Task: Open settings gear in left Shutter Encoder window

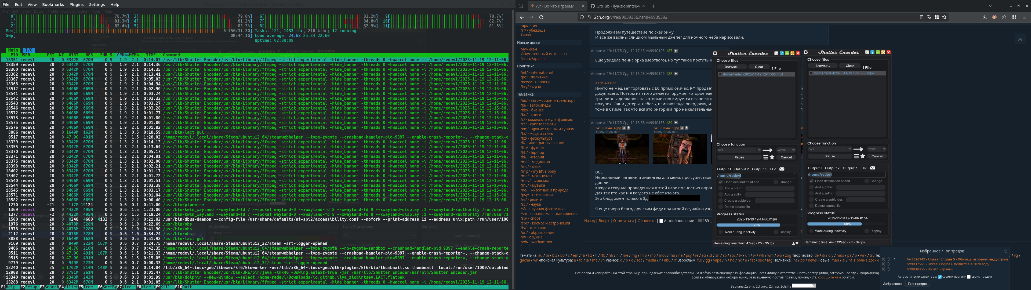Action: click(715, 53)
